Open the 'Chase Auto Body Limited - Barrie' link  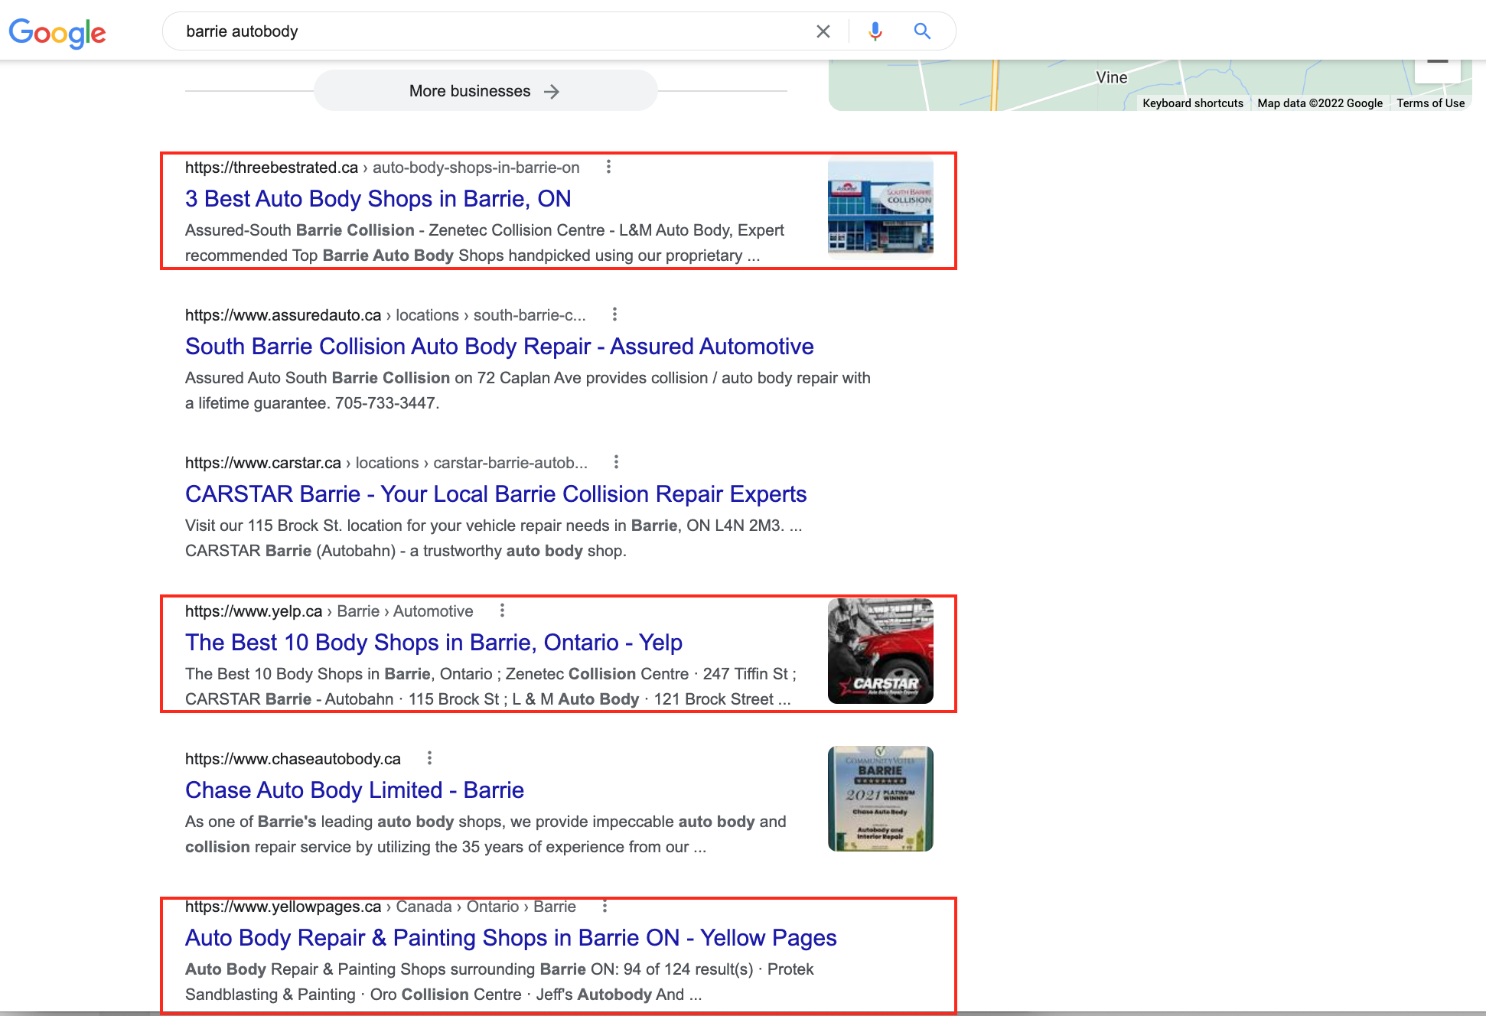pyautogui.click(x=354, y=790)
